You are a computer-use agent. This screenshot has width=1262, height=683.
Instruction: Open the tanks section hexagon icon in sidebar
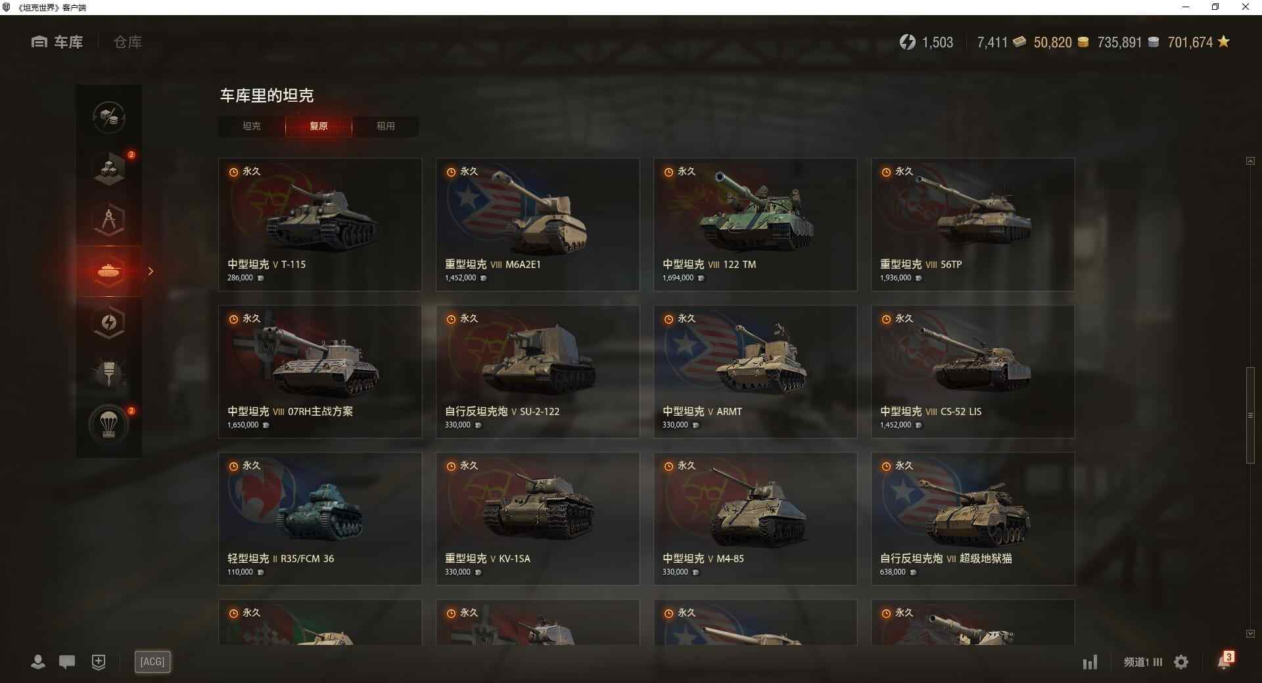(x=109, y=271)
